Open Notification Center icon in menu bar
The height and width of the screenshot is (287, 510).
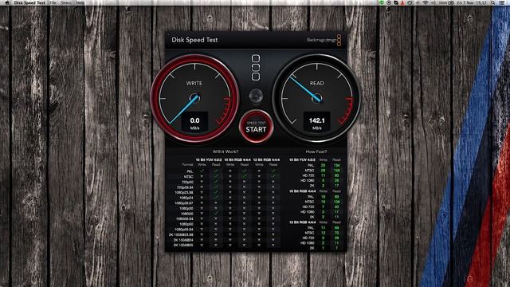(502, 2)
